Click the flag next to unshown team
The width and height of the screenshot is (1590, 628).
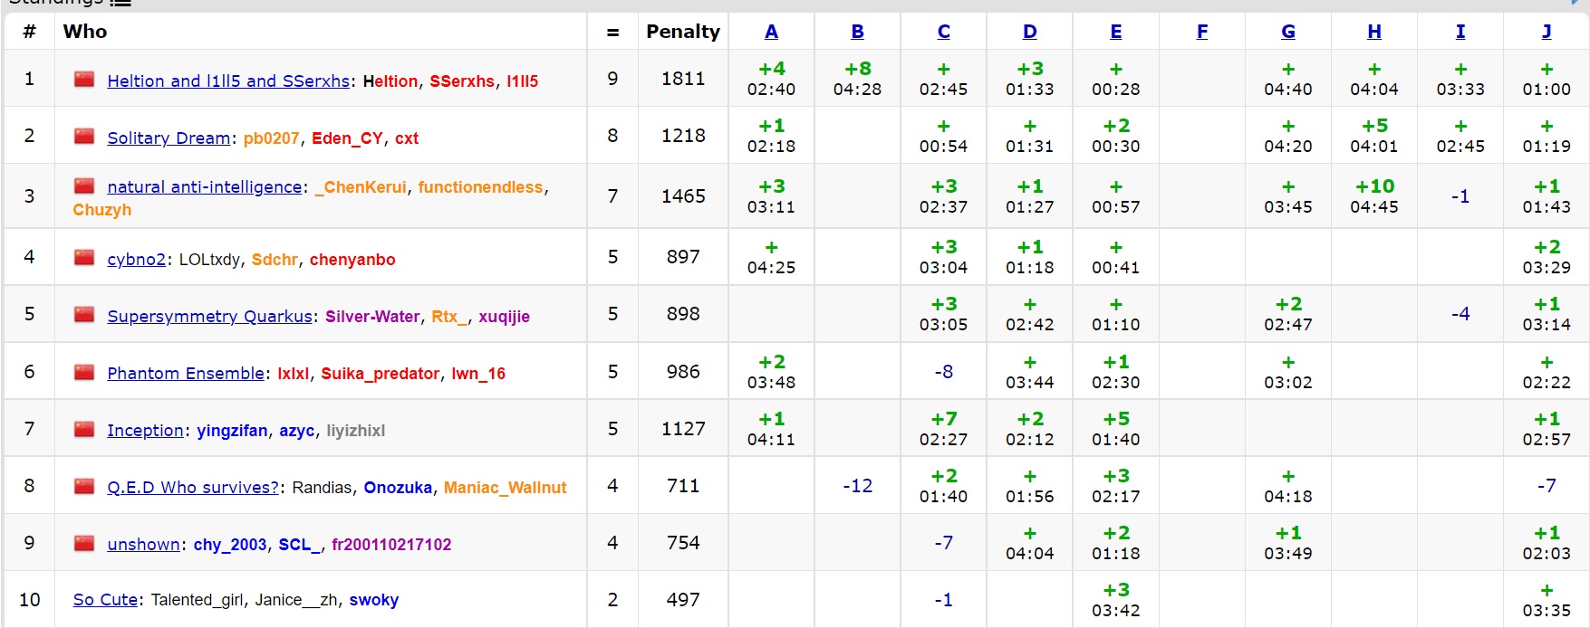tap(84, 543)
